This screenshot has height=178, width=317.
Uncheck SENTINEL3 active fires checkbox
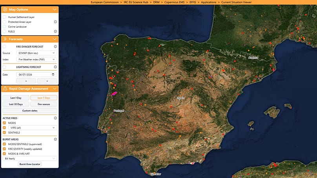tap(4, 133)
